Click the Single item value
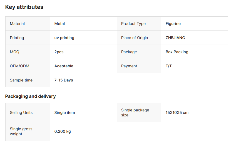 coord(64,113)
